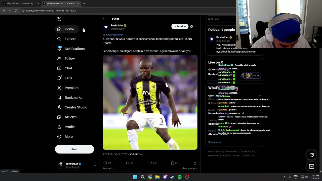
Task: Click the address bar URL
Action: (x=51, y=11)
